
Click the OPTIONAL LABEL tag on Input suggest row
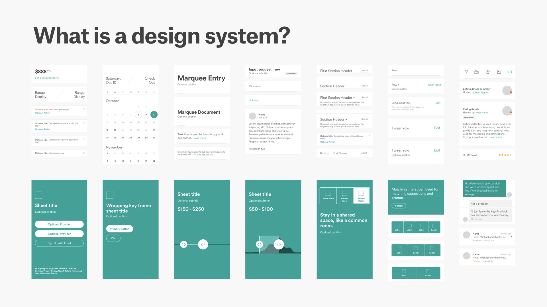coord(291,73)
